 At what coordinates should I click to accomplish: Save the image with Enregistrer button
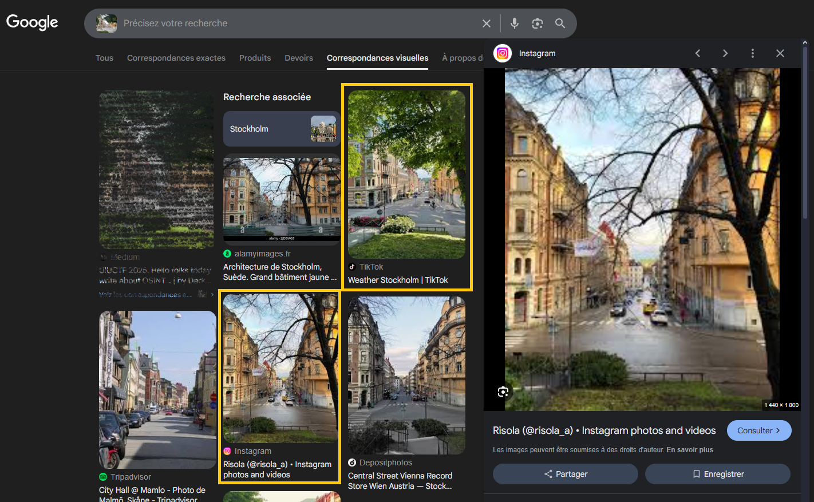[x=718, y=474]
